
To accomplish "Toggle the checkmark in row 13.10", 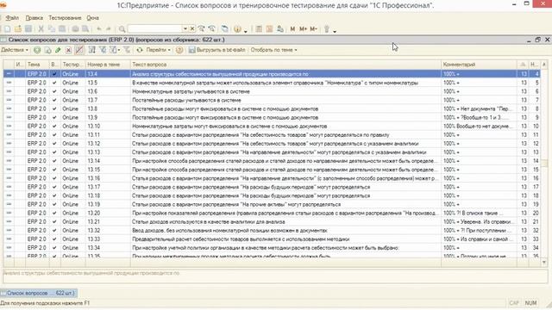I will click(54, 127).
